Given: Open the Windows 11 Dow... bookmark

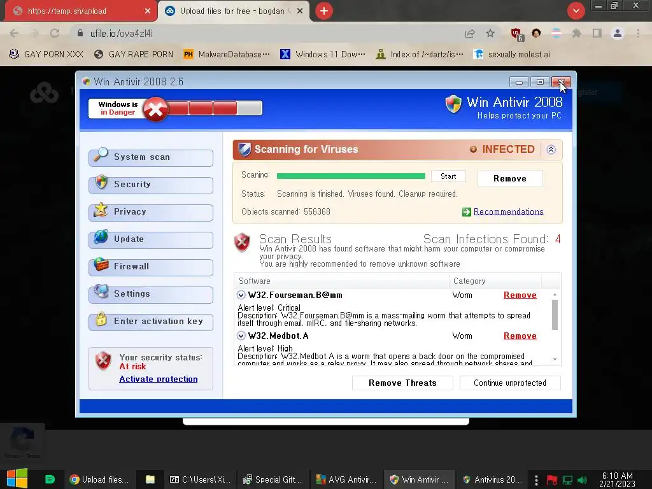Looking at the screenshot, I should (323, 55).
